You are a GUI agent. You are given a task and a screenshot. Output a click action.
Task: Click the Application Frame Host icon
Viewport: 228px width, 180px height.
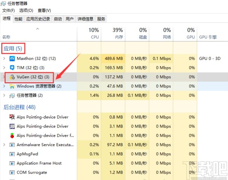click(x=12, y=163)
